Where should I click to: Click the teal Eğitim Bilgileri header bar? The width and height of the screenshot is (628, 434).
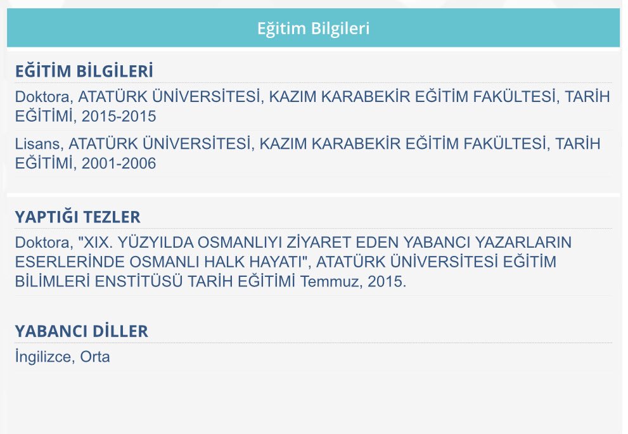(x=313, y=28)
